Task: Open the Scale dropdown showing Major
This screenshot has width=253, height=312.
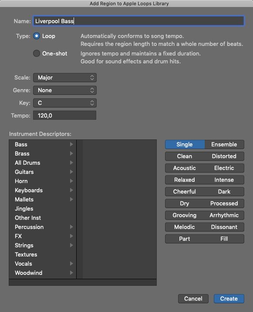Action: (64, 78)
